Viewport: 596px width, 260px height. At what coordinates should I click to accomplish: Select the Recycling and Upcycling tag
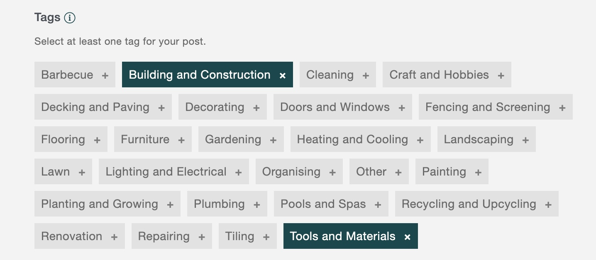pyautogui.click(x=476, y=204)
